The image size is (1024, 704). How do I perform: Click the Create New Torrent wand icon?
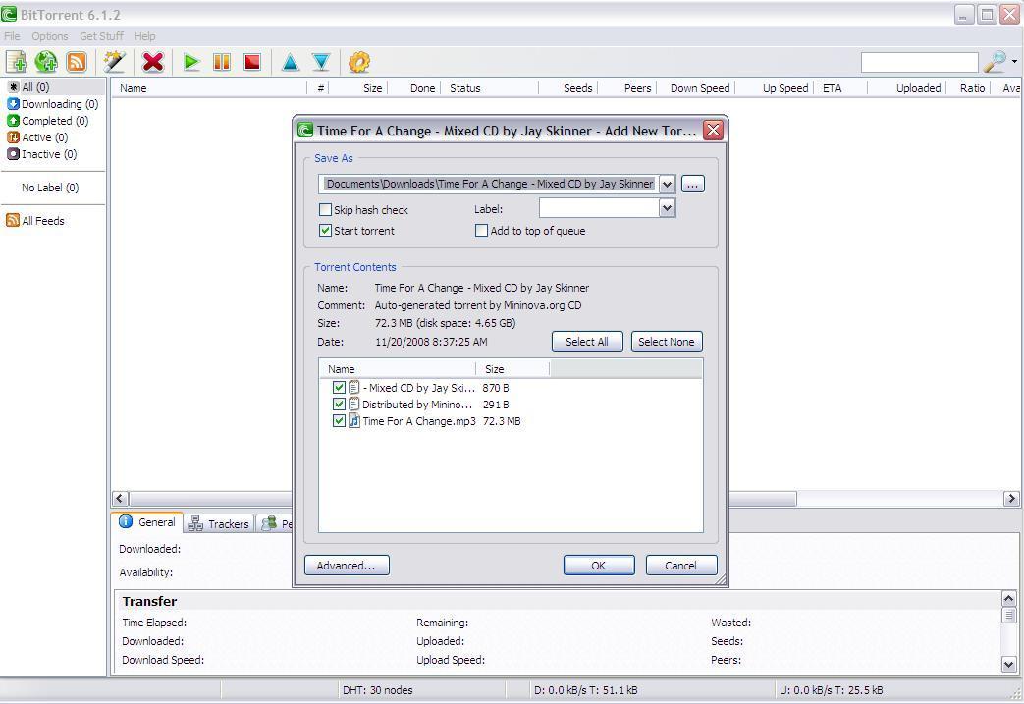114,62
